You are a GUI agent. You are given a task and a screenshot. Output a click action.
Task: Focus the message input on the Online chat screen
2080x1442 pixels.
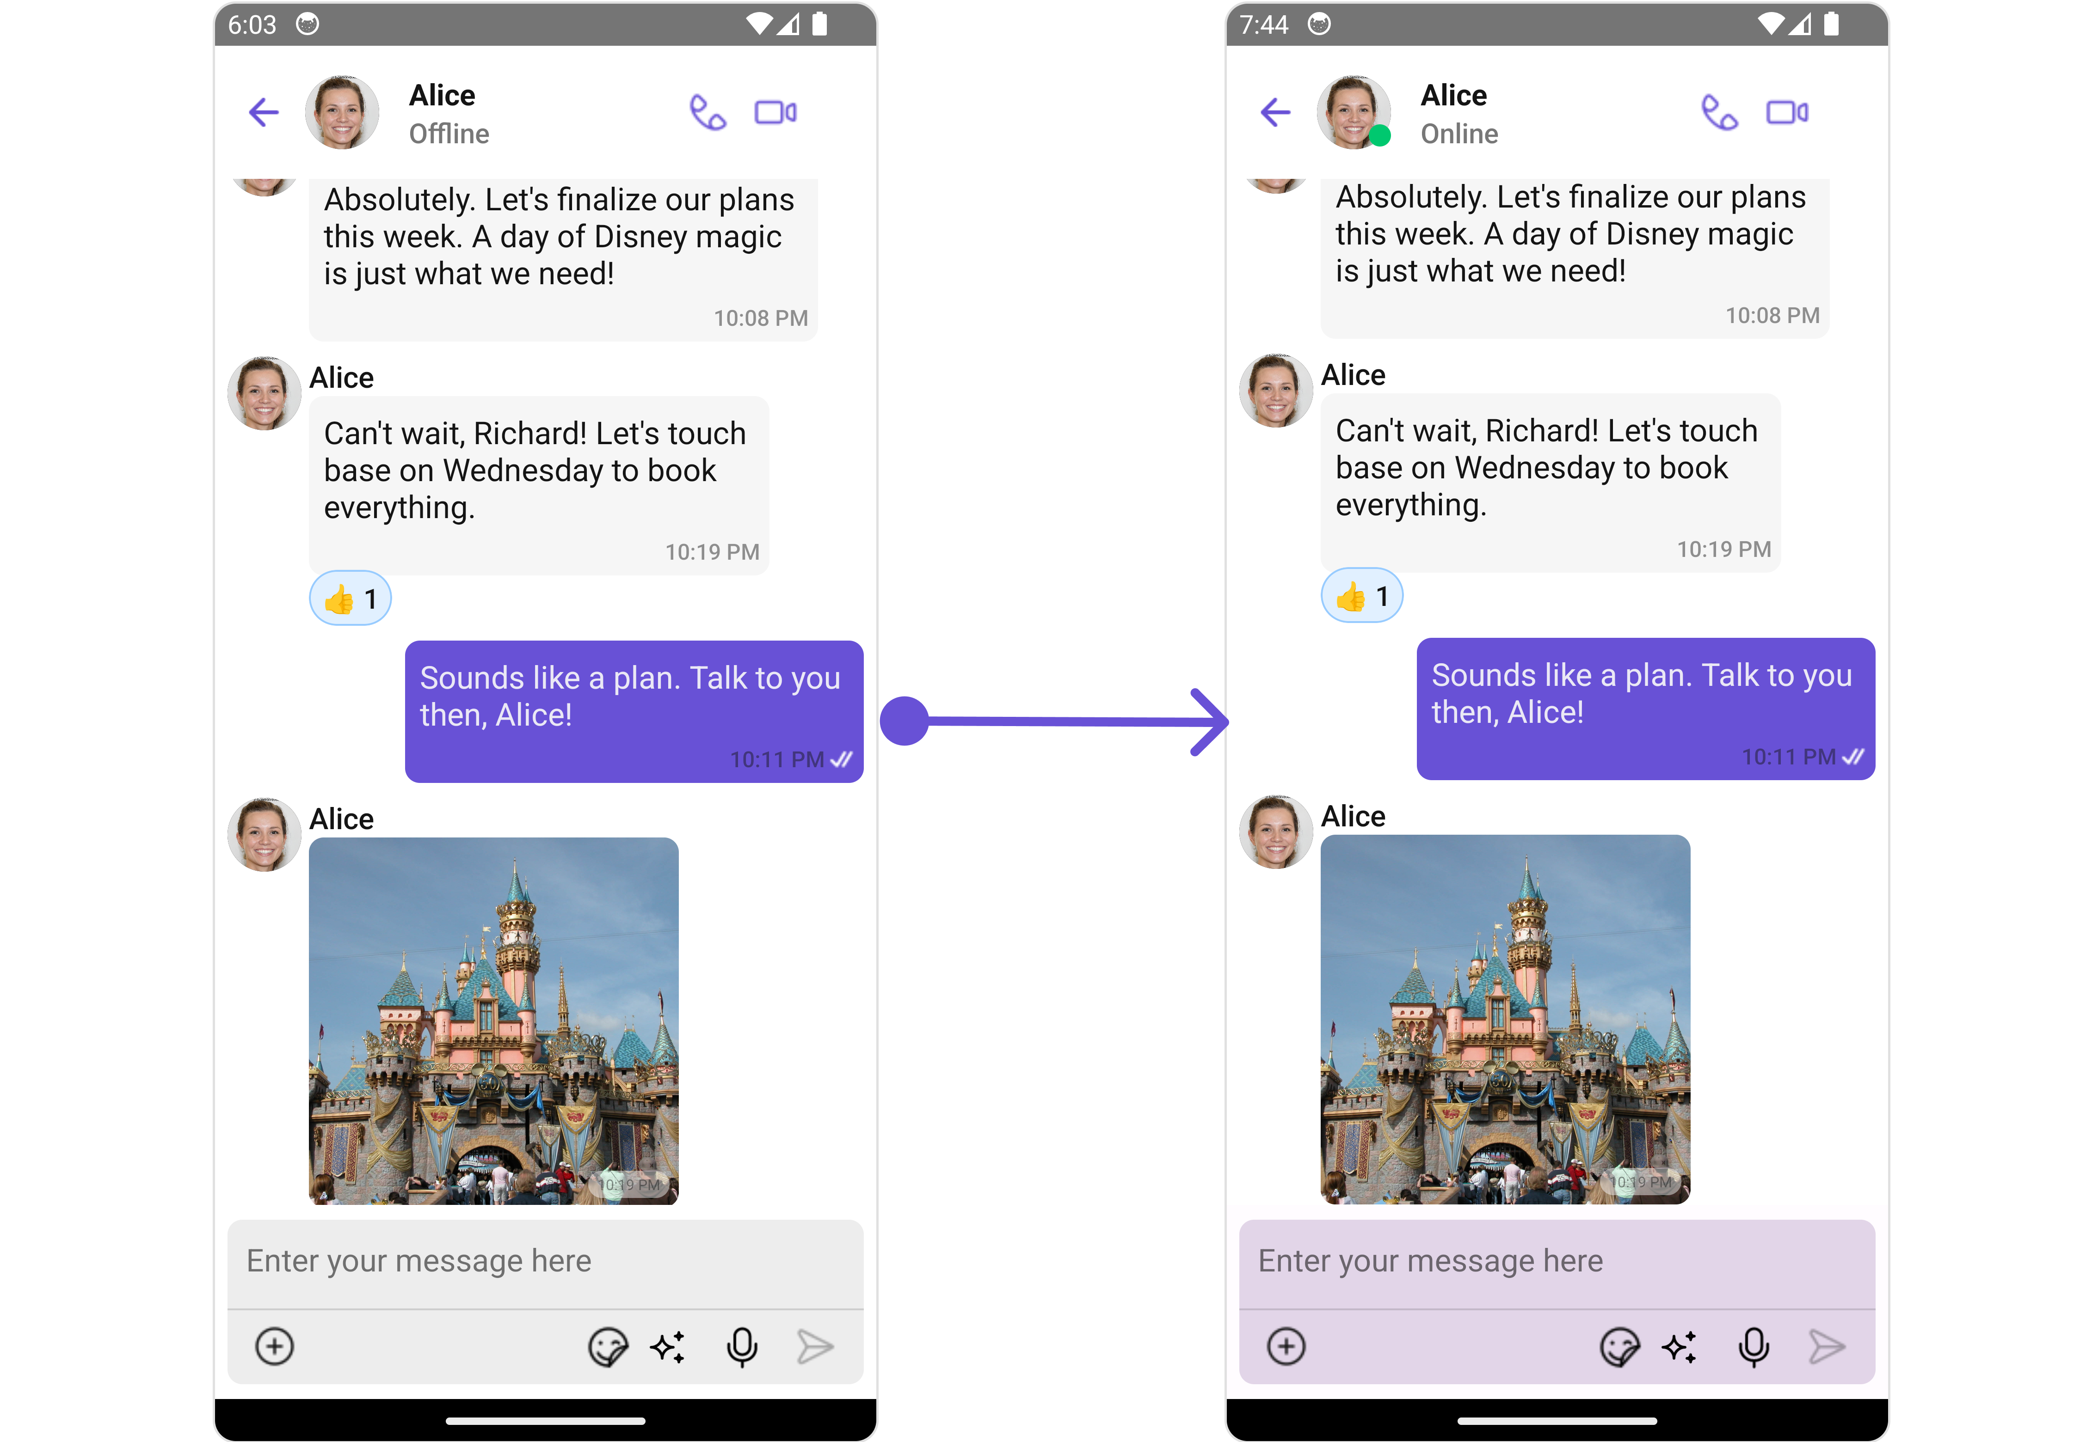click(x=1557, y=1262)
